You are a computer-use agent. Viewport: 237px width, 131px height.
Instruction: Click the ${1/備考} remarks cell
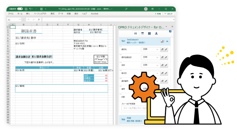pos(61,89)
